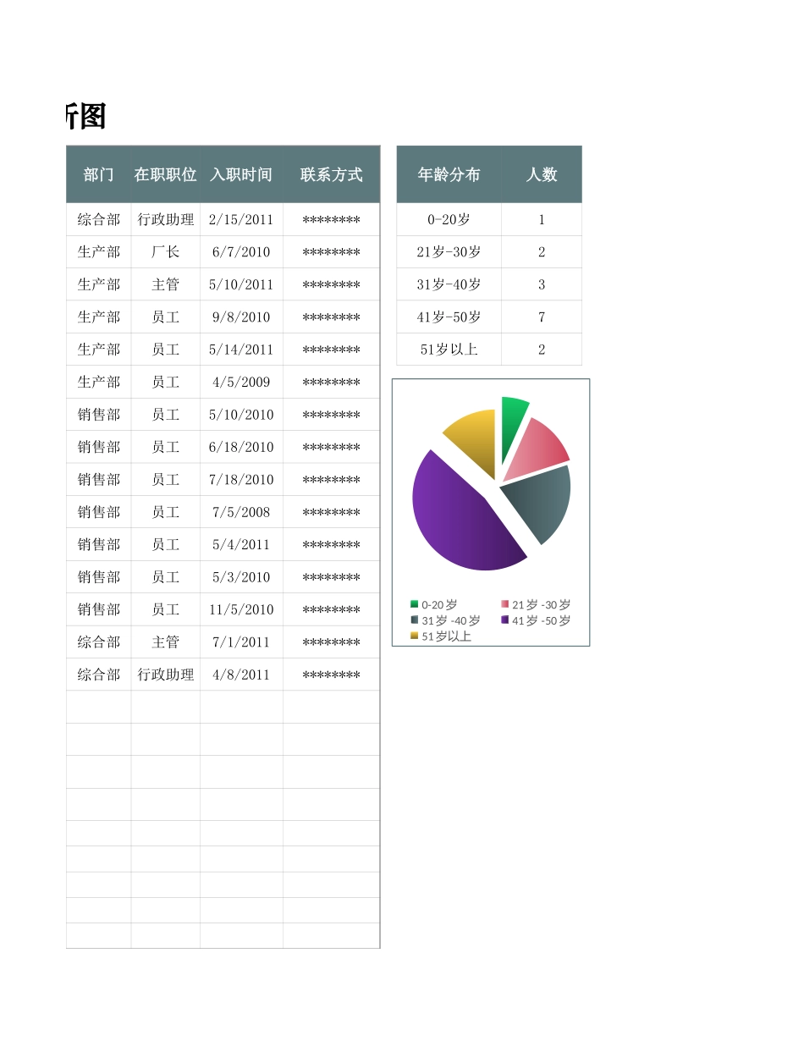Click the green 0-20岁 legend swatch

pyautogui.click(x=415, y=604)
